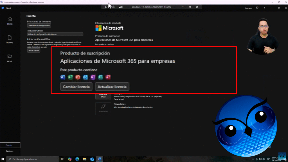
Task: Open Task View on the taskbar
Action: click(x=62, y=159)
